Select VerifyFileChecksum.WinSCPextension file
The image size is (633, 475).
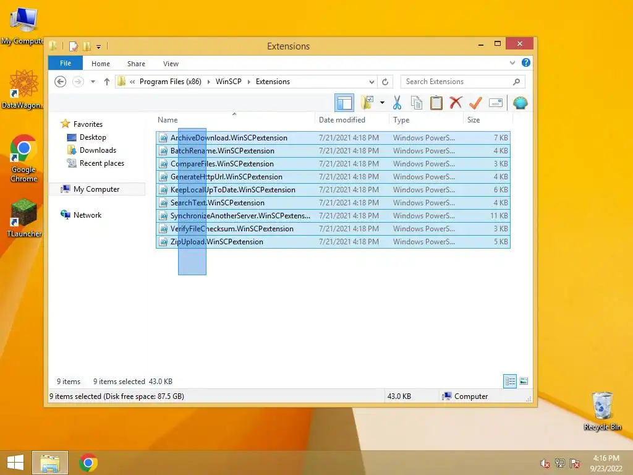coord(333,229)
